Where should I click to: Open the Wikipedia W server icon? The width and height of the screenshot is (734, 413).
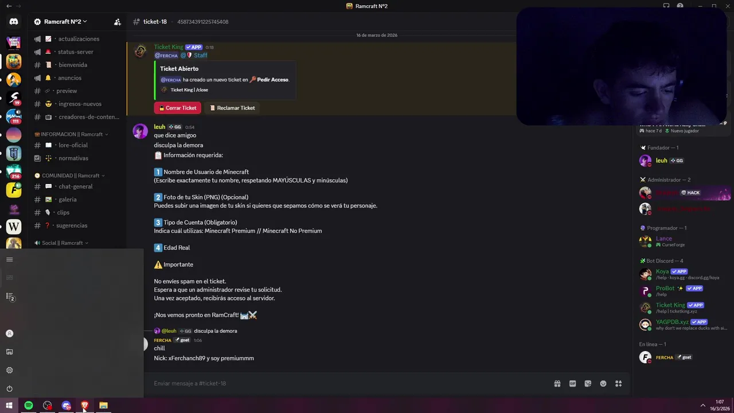click(x=14, y=226)
